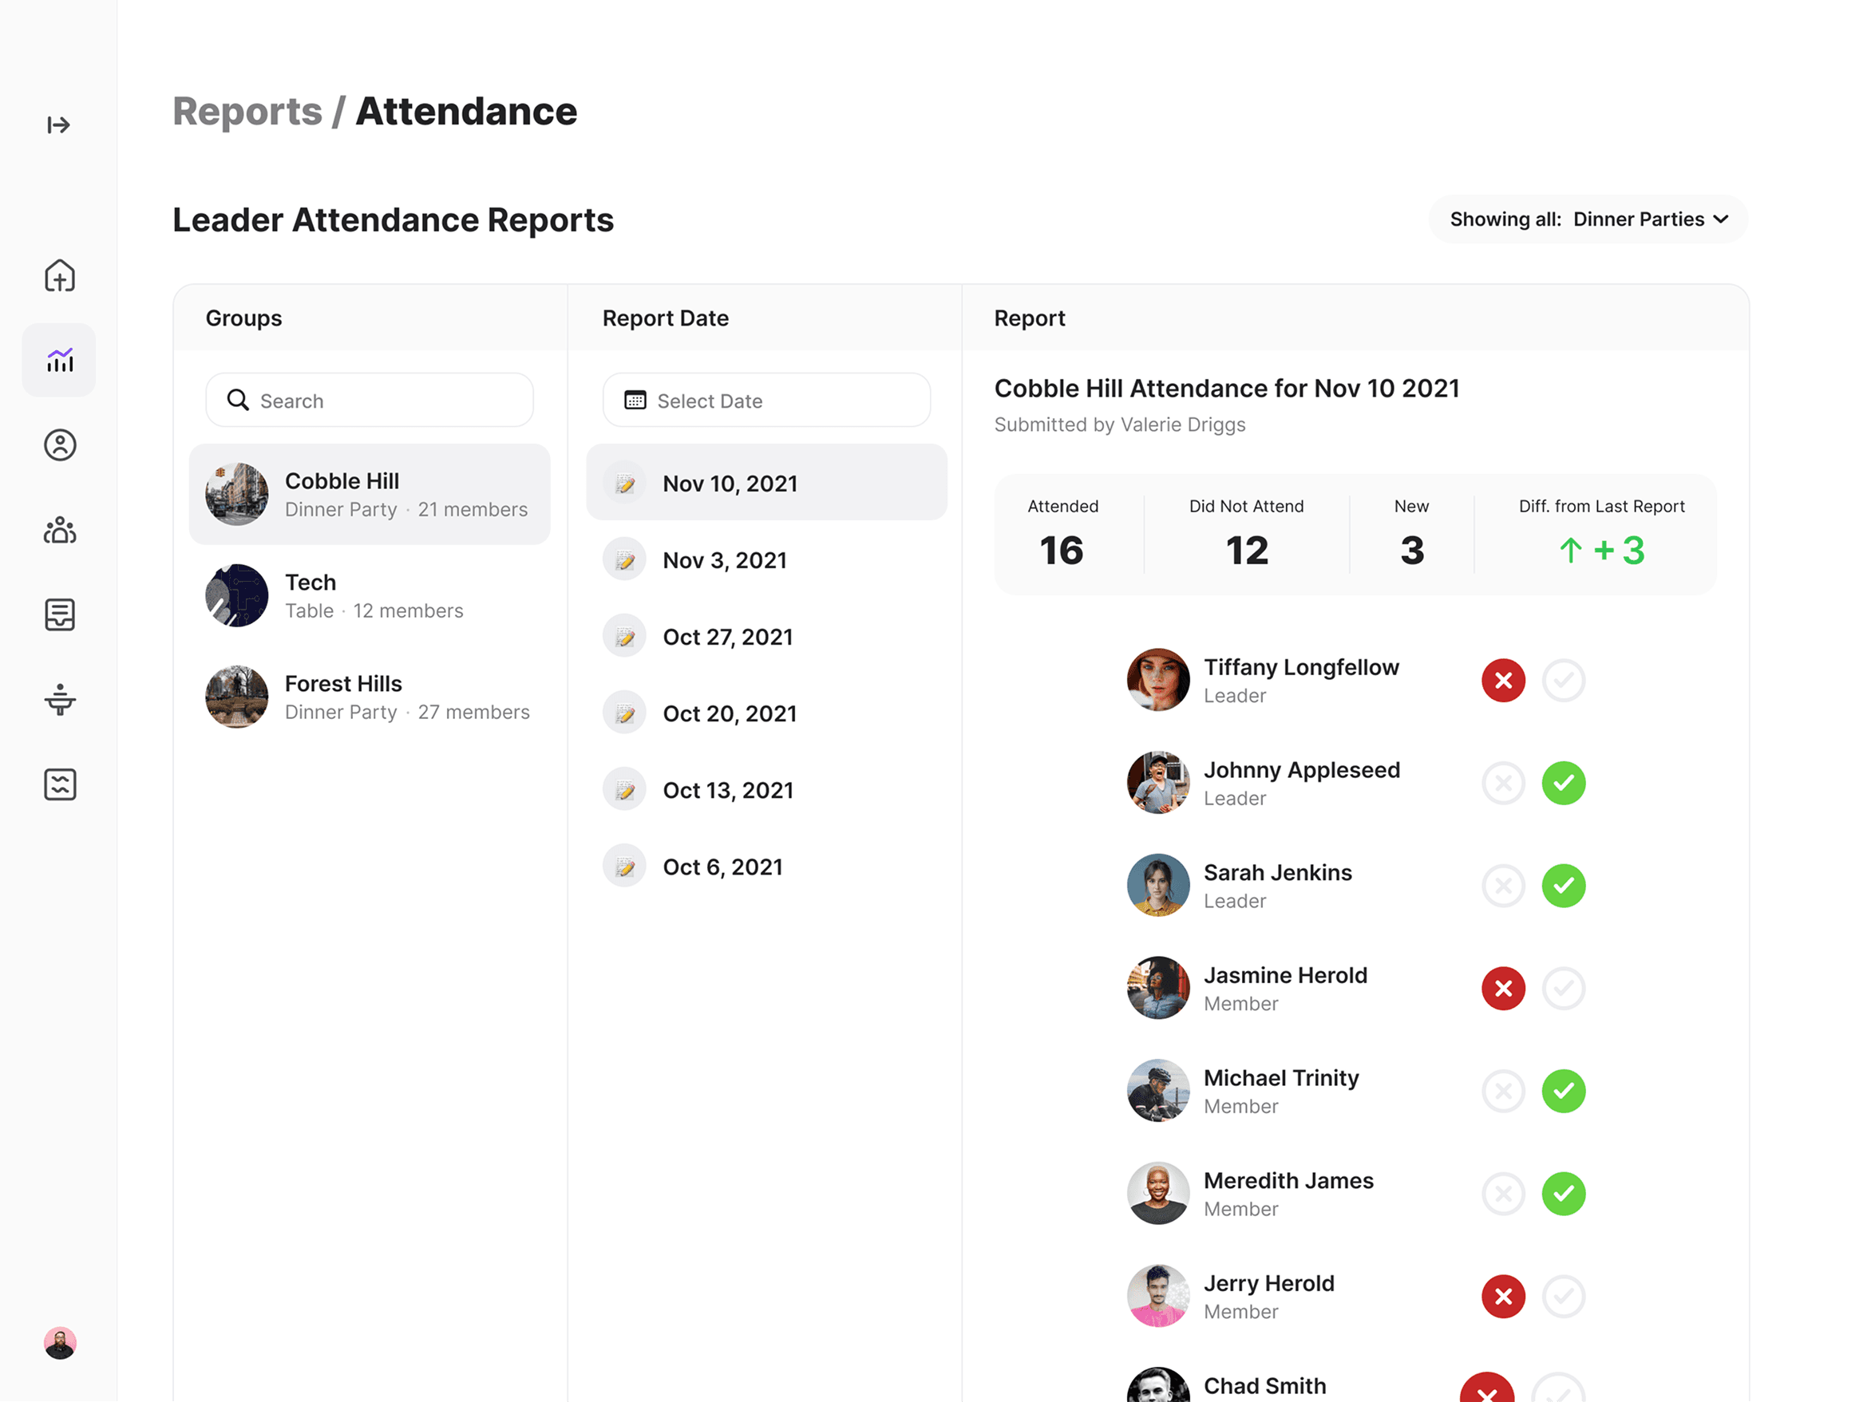Click the Attended count 16
The height and width of the screenshot is (1402, 1871).
coord(1062,551)
